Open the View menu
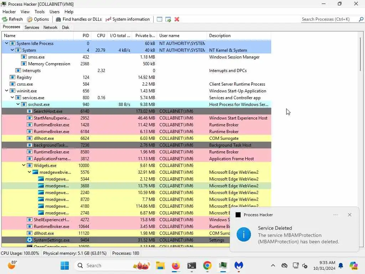 [25, 12]
